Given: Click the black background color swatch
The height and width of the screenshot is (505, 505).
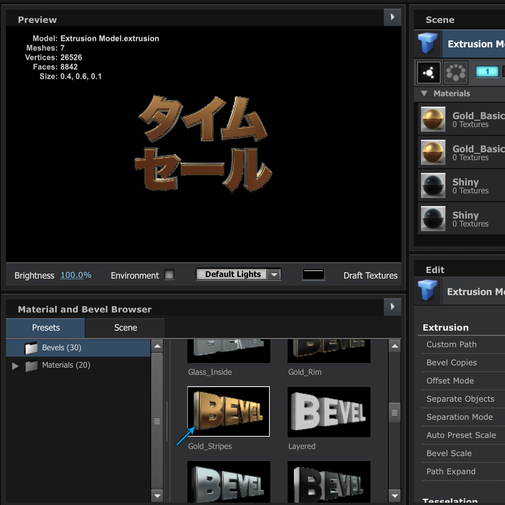Looking at the screenshot, I should coord(313,274).
